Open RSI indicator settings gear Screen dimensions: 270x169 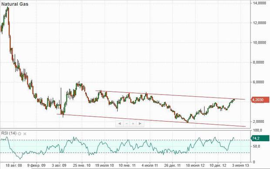point(20,134)
